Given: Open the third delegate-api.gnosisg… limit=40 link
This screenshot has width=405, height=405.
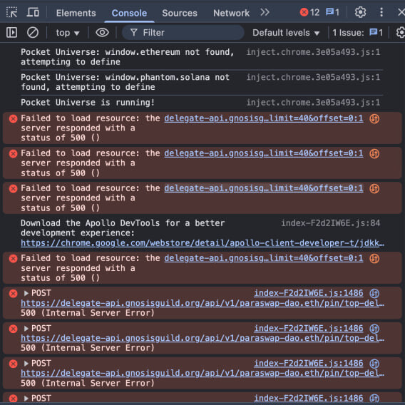Looking at the screenshot, I should 264,188.
